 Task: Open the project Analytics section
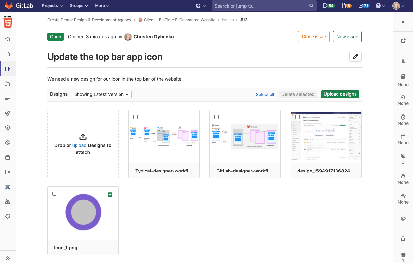[x=8, y=172]
